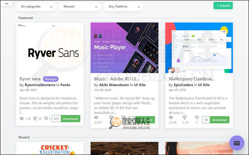Click the downloads cloud icon on Ryver sans
This screenshot has width=249, height=155.
tap(35, 119)
